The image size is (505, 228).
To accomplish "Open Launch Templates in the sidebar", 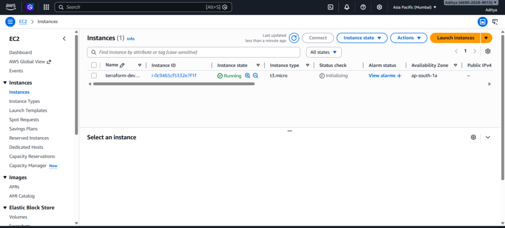I will click(x=28, y=111).
